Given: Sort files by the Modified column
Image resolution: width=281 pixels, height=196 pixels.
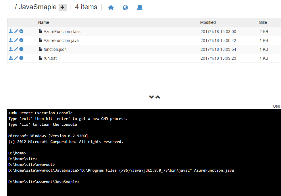Looking at the screenshot, I should coord(208,22).
